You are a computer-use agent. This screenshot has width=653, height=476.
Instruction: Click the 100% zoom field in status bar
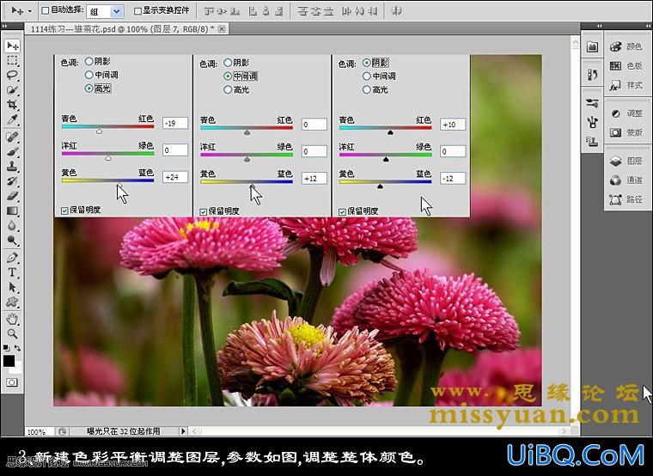pos(39,432)
